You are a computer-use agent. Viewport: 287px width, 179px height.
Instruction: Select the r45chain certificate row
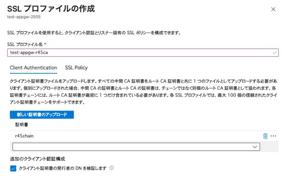pos(122,136)
